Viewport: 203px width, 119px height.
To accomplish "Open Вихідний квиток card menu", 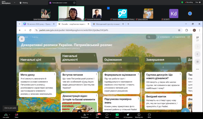I will pos(180,96).
